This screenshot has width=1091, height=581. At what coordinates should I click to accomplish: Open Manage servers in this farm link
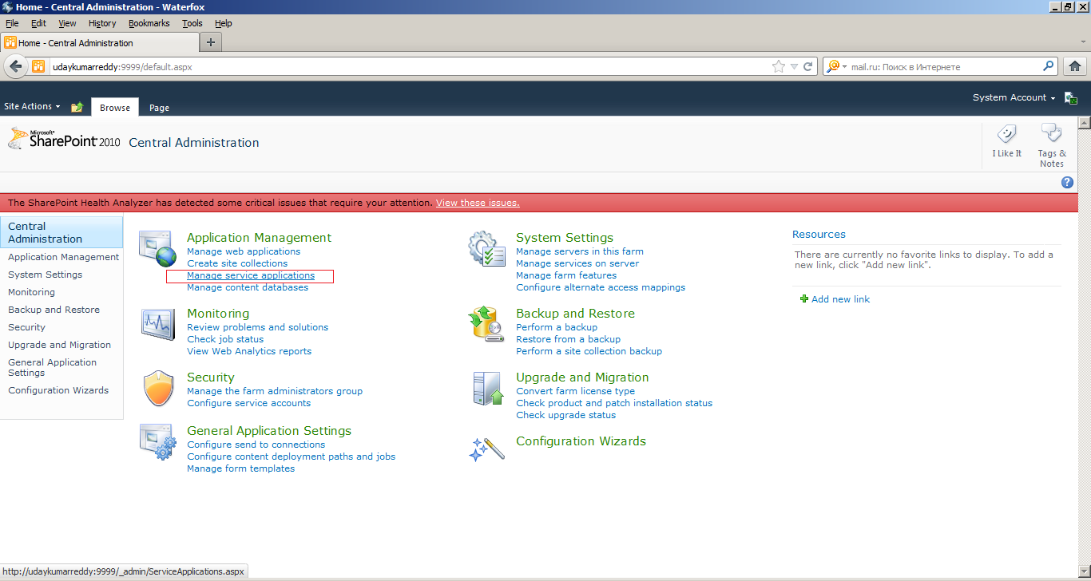point(580,251)
